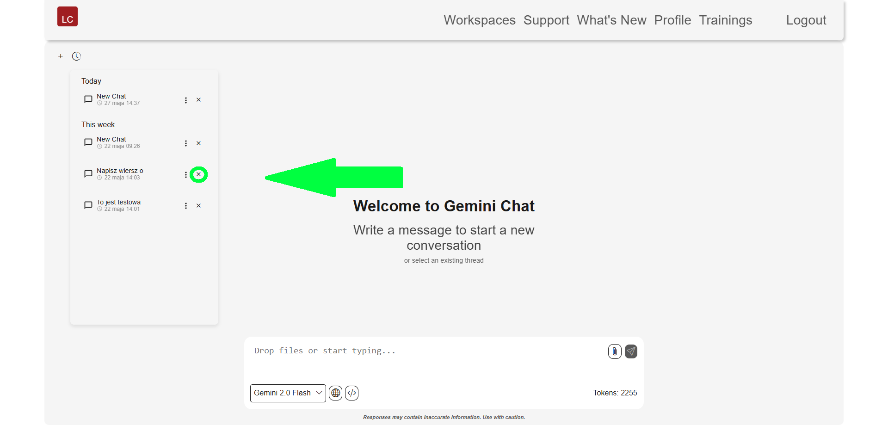Open options for New Chat 27 maja
The height and width of the screenshot is (425, 888).
point(186,100)
